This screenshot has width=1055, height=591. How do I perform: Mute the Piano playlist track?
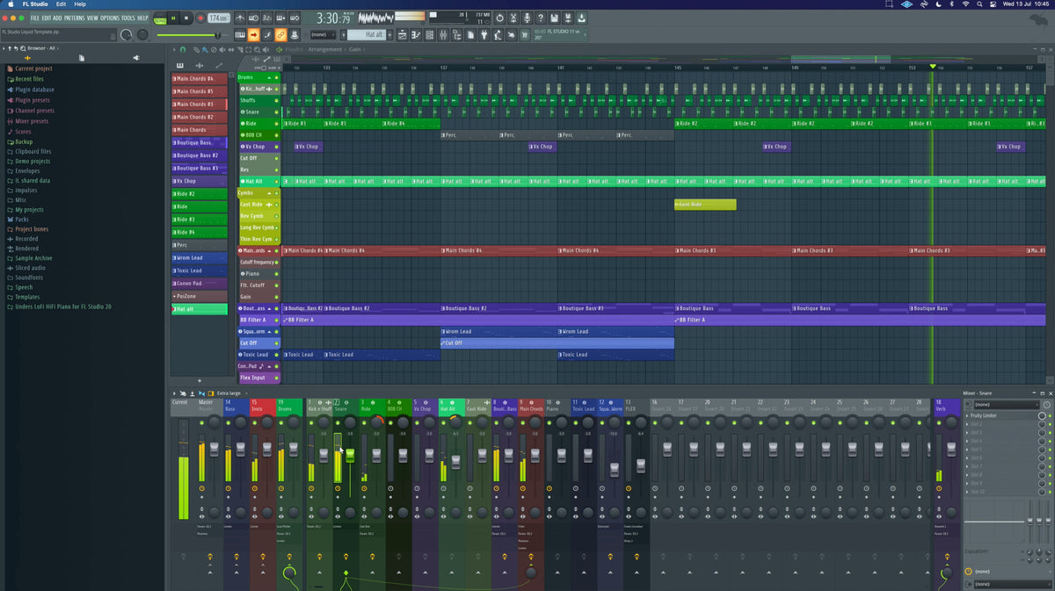(x=276, y=273)
